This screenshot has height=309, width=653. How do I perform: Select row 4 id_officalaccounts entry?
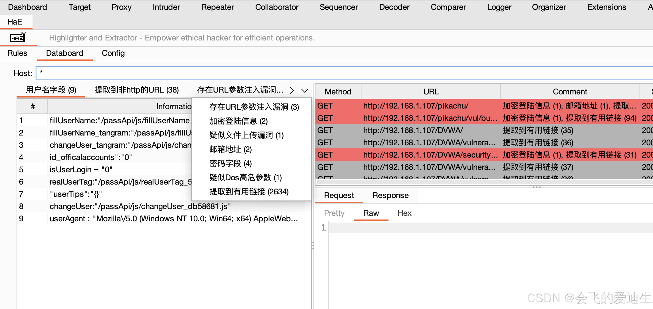(104, 157)
